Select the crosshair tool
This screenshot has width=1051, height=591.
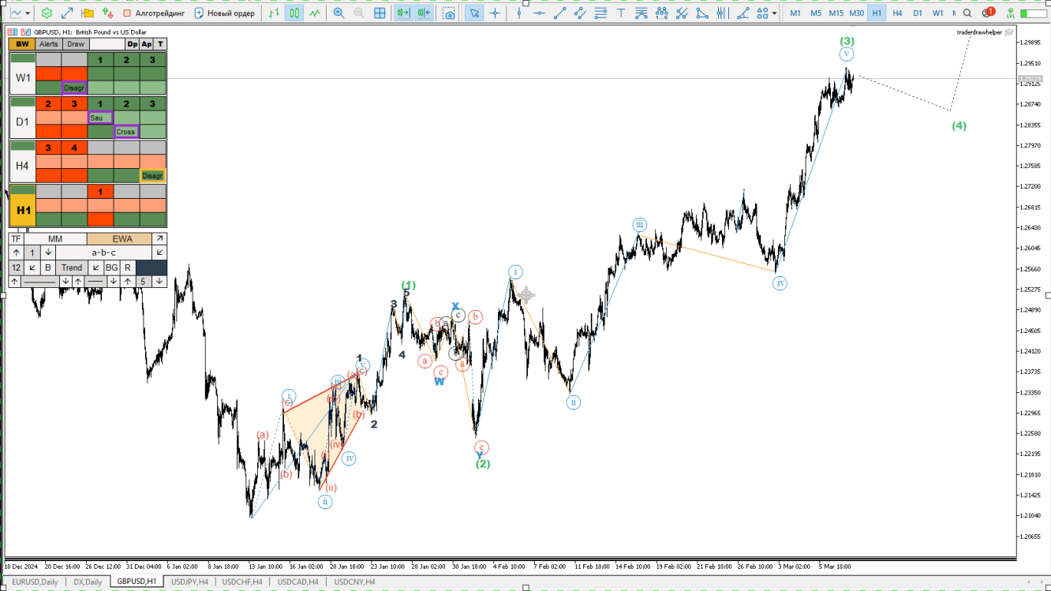[x=495, y=13]
